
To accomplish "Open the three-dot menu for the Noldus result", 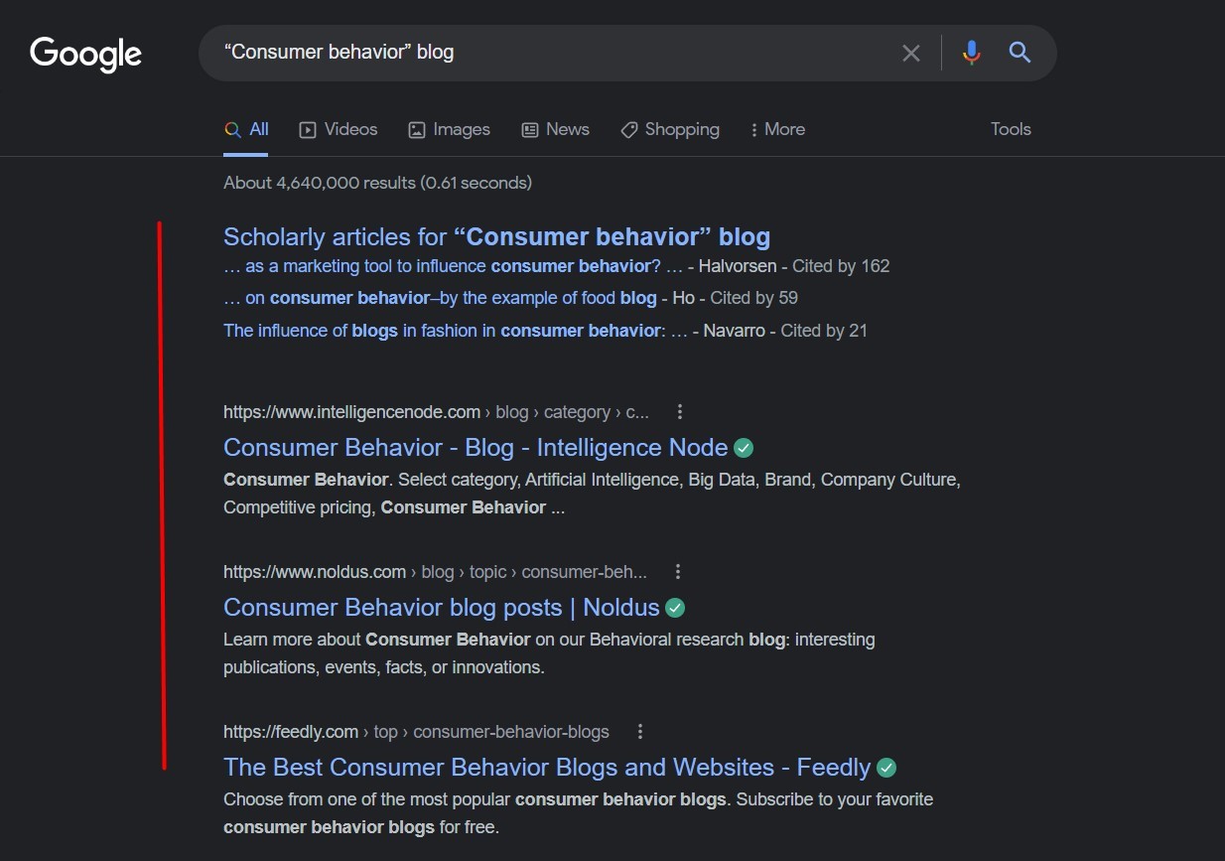I will [x=678, y=571].
